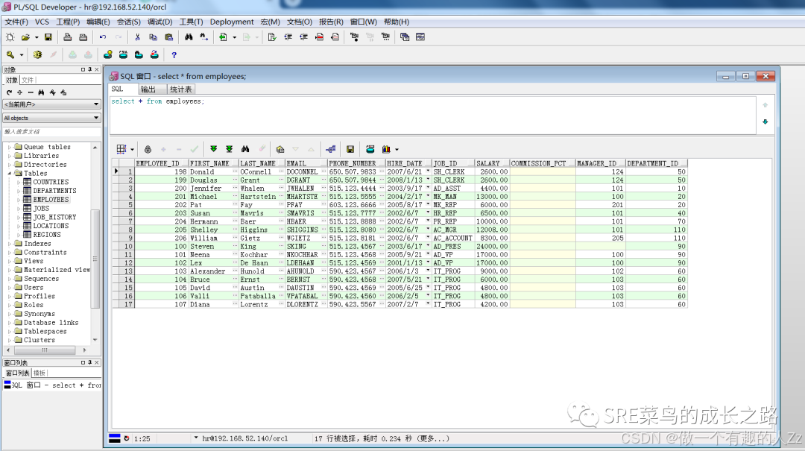Fetch last page with underlined green arrows
Viewport: 805px width, 451px height.
click(230, 149)
